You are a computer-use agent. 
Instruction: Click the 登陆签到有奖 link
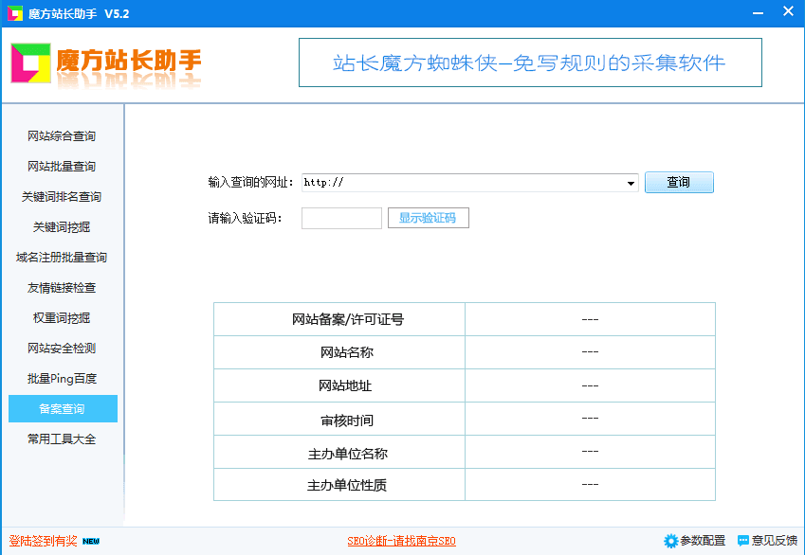[43, 541]
